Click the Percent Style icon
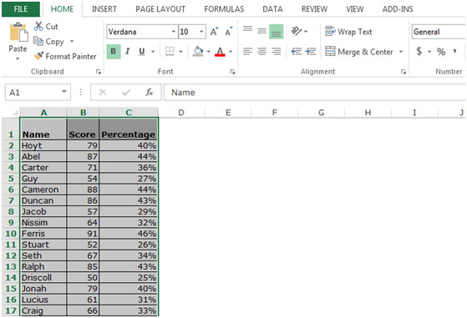 [441, 52]
